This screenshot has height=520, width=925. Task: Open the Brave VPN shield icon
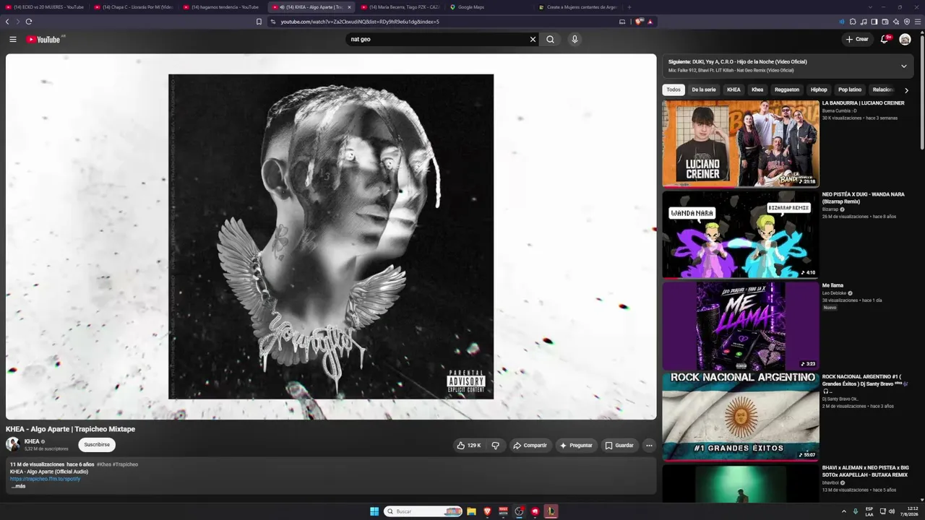(x=907, y=22)
